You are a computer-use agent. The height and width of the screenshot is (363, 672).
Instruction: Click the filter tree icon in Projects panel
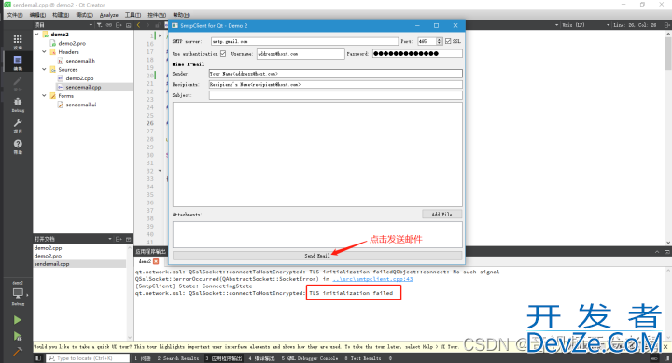pos(100,25)
